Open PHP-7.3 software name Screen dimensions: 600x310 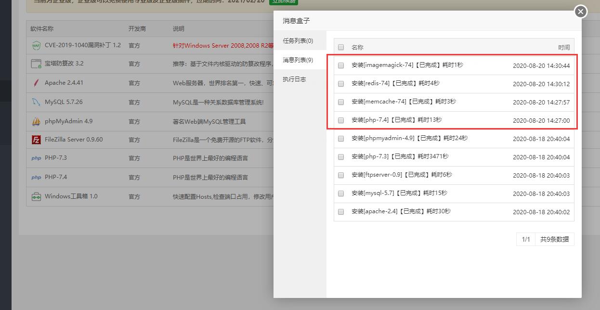pyautogui.click(x=56, y=158)
